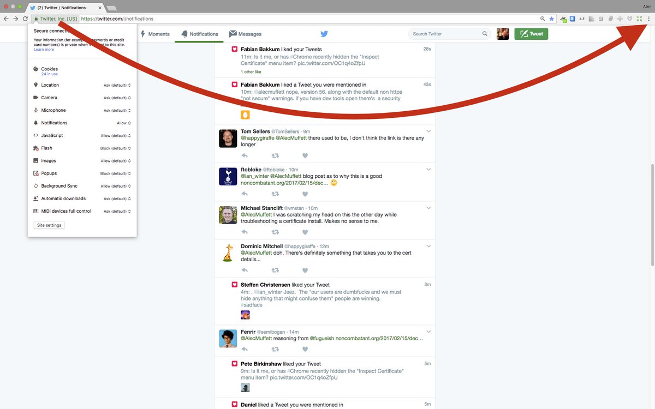Open Fenrir's profile picture
The width and height of the screenshot is (655, 409).
coord(228,339)
